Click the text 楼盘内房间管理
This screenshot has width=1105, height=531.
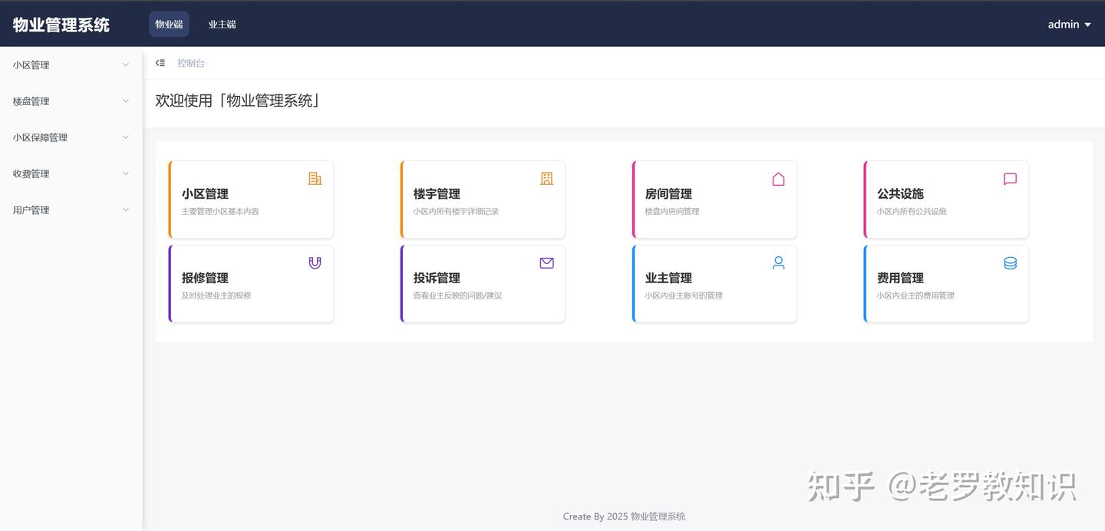coord(672,211)
